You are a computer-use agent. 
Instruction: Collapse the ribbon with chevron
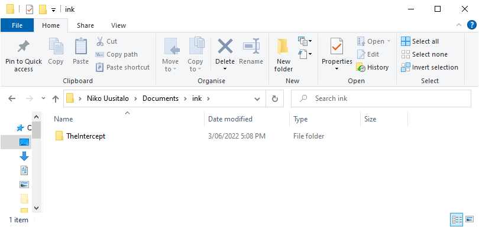(458, 25)
